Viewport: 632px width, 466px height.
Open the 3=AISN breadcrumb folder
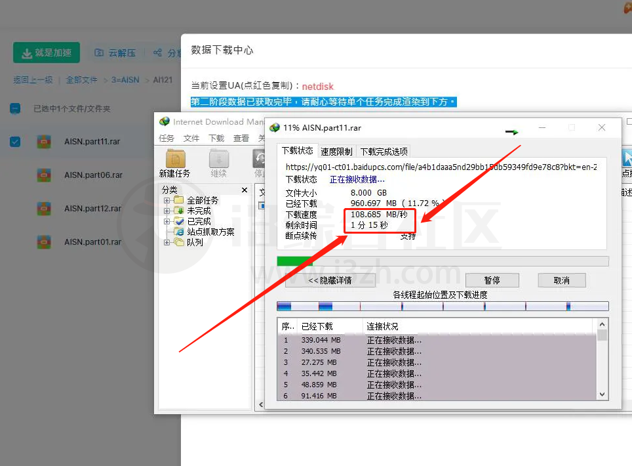(x=125, y=80)
